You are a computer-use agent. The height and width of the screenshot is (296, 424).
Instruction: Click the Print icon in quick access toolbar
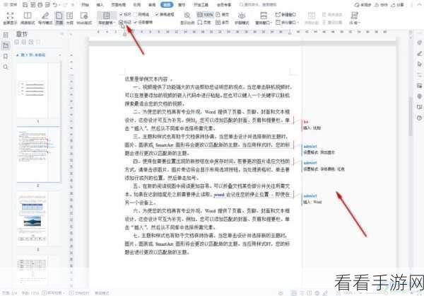click(x=40, y=5)
